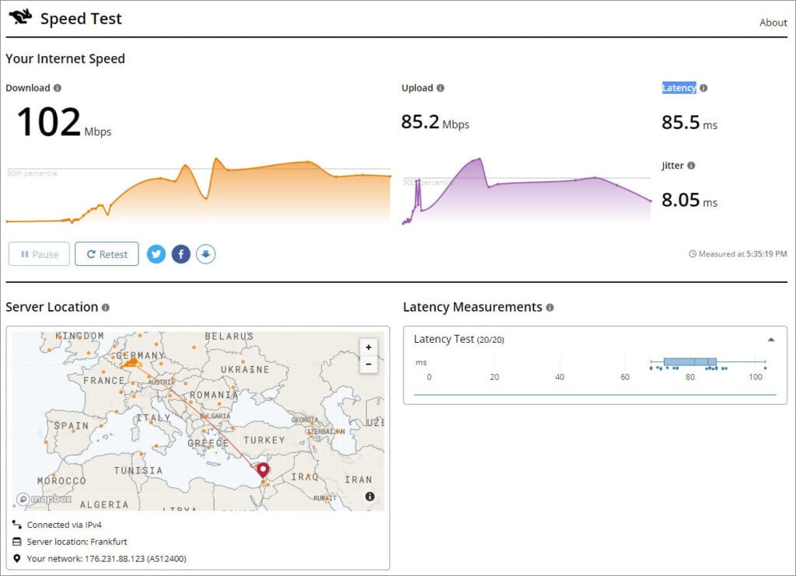Click the Server Location info icon
This screenshot has width=796, height=576.
pyautogui.click(x=106, y=308)
